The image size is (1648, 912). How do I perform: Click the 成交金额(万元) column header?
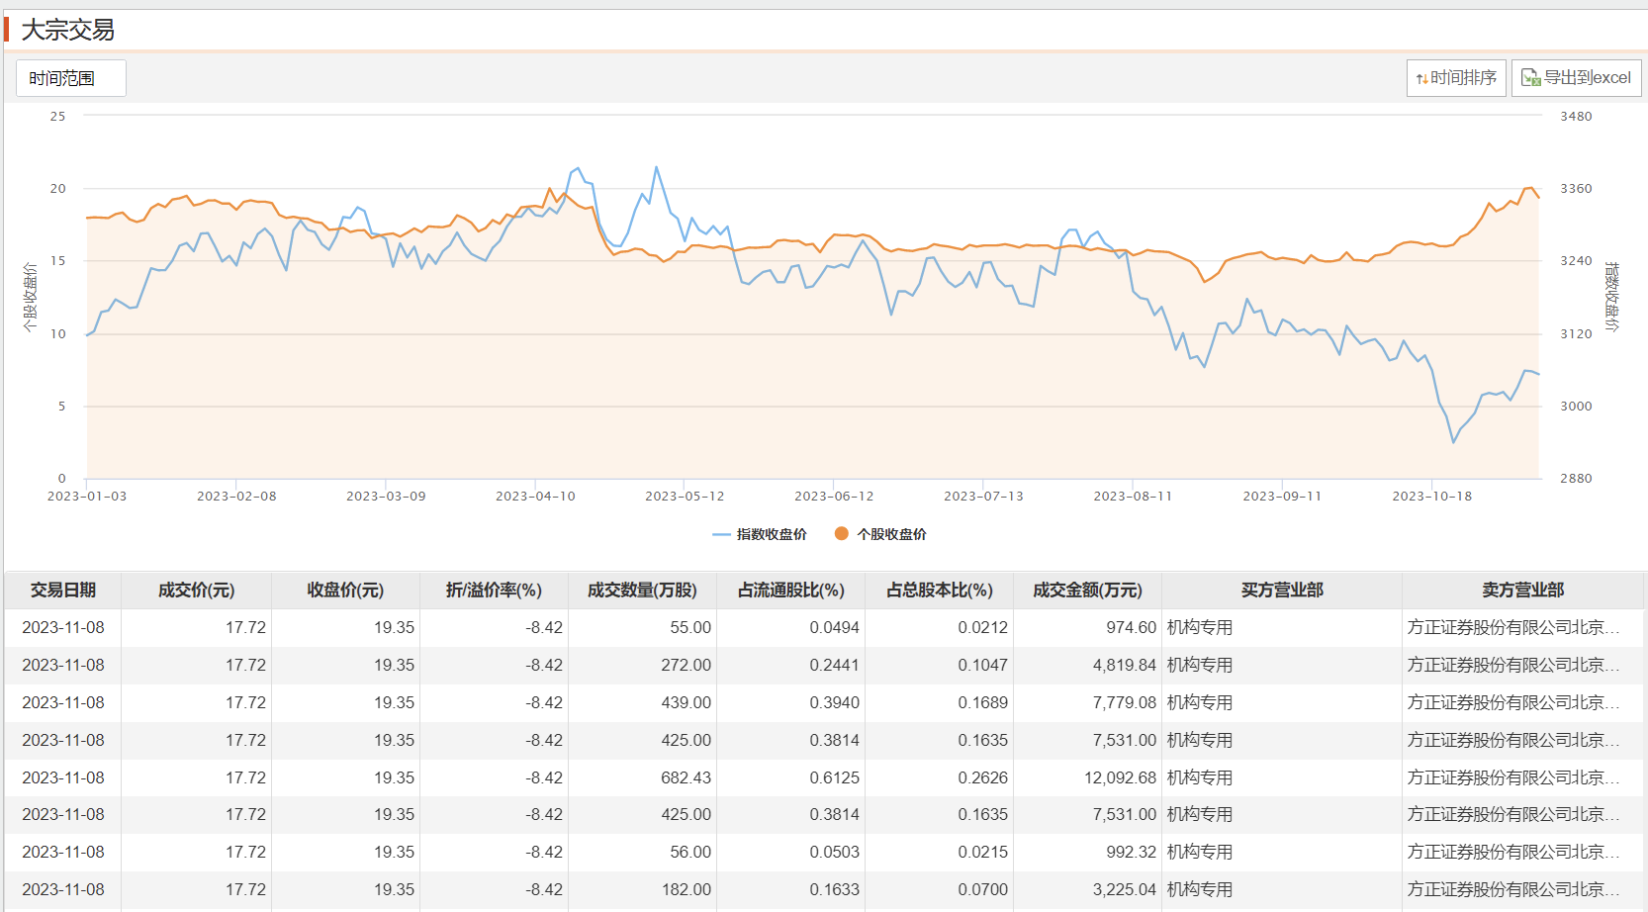tap(1087, 591)
